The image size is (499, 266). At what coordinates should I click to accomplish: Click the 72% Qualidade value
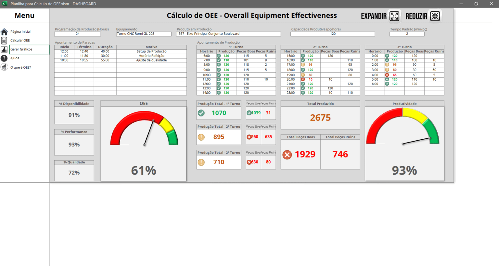point(74,173)
